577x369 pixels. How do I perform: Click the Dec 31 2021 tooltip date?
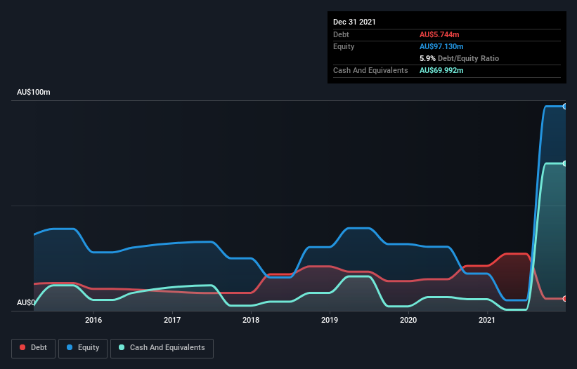tap(354, 22)
